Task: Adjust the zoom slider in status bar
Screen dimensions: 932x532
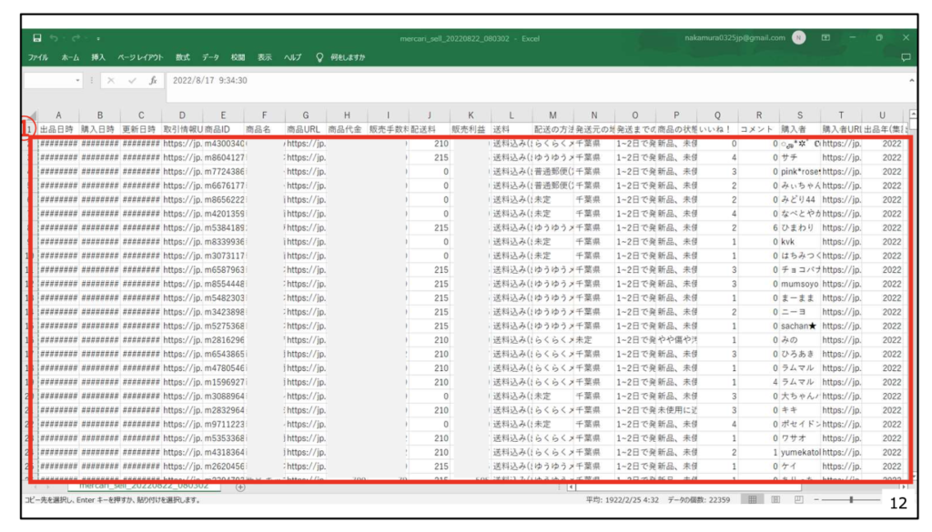Action: 852,499
